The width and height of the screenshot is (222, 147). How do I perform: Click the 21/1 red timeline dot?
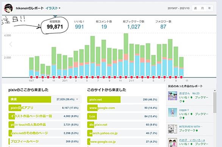[131, 77]
